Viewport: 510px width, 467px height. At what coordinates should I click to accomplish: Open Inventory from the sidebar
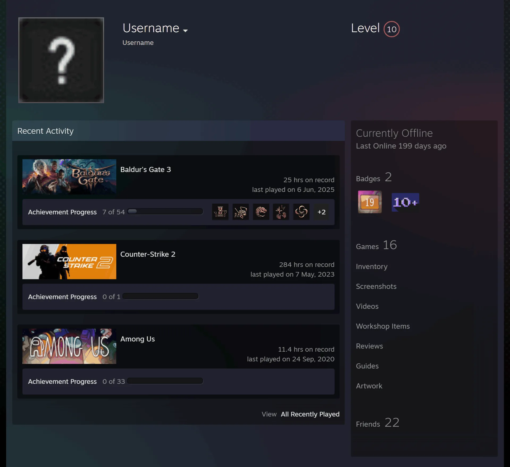(x=372, y=266)
